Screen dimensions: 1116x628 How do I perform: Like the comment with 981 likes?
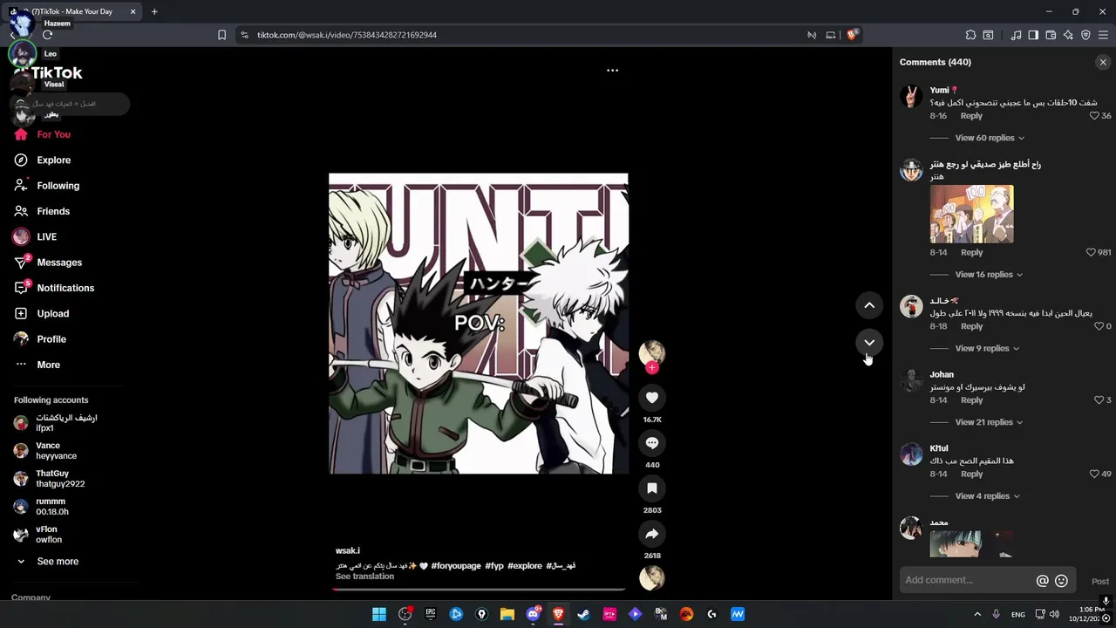(1091, 252)
